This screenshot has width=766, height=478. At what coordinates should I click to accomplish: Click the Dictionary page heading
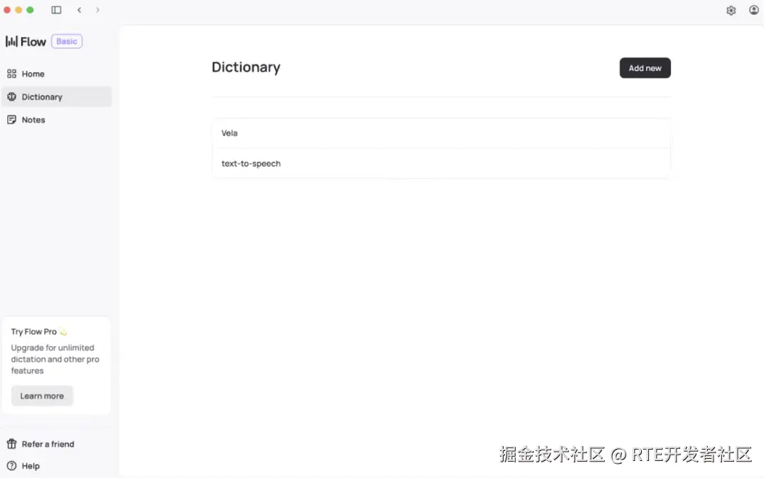coord(245,67)
